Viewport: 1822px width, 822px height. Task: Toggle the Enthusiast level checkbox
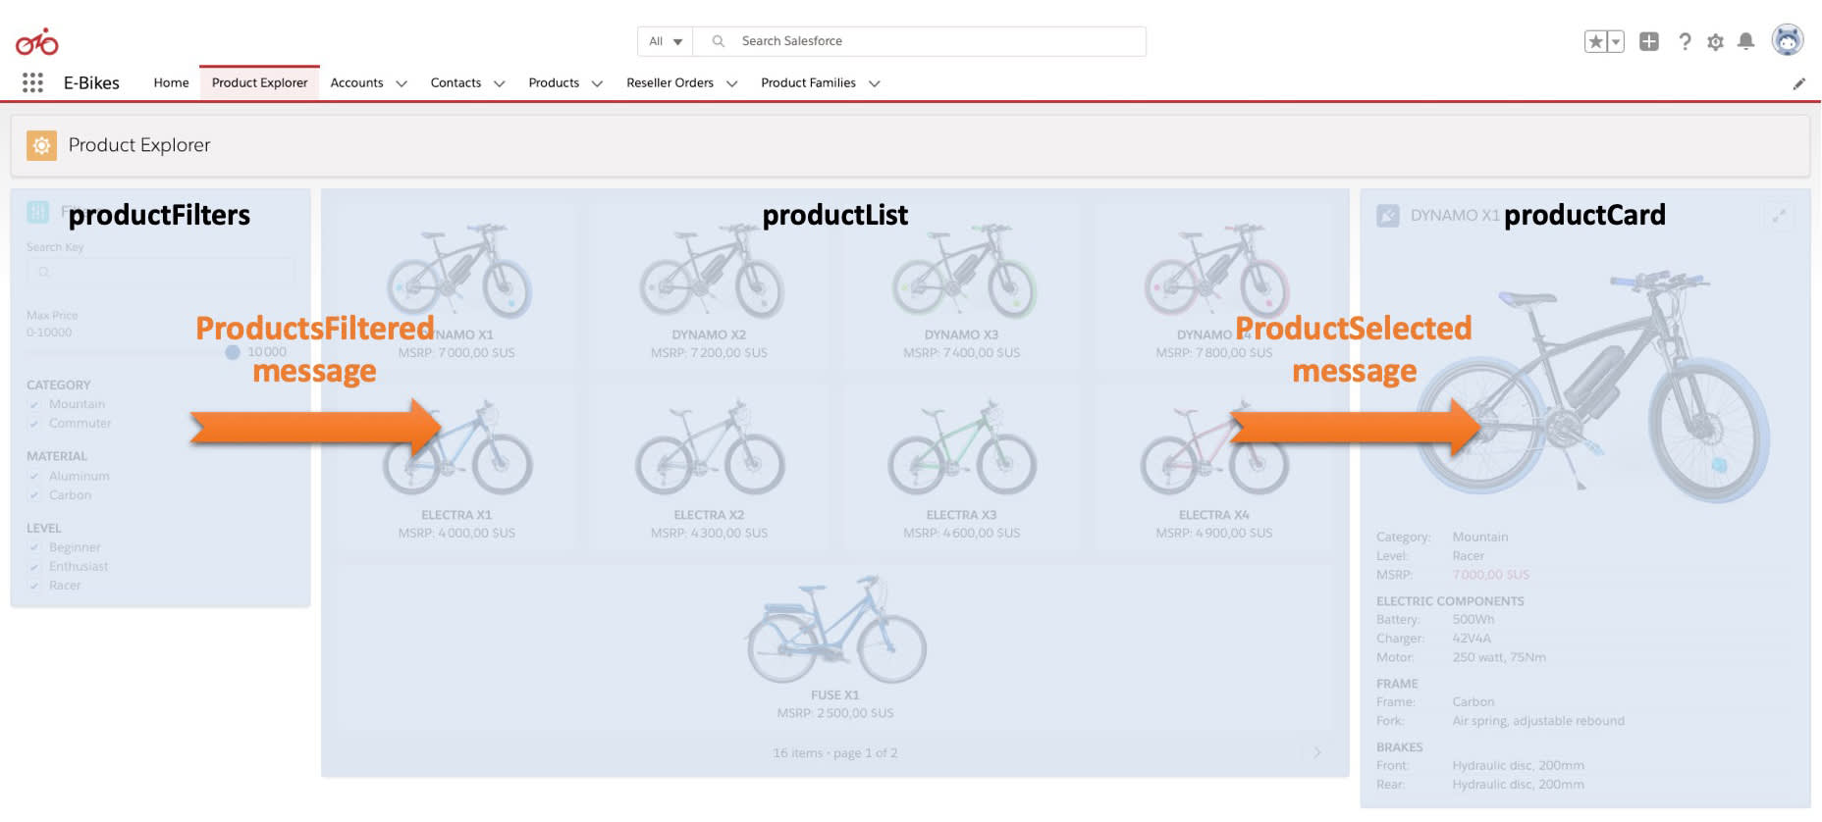click(x=34, y=567)
